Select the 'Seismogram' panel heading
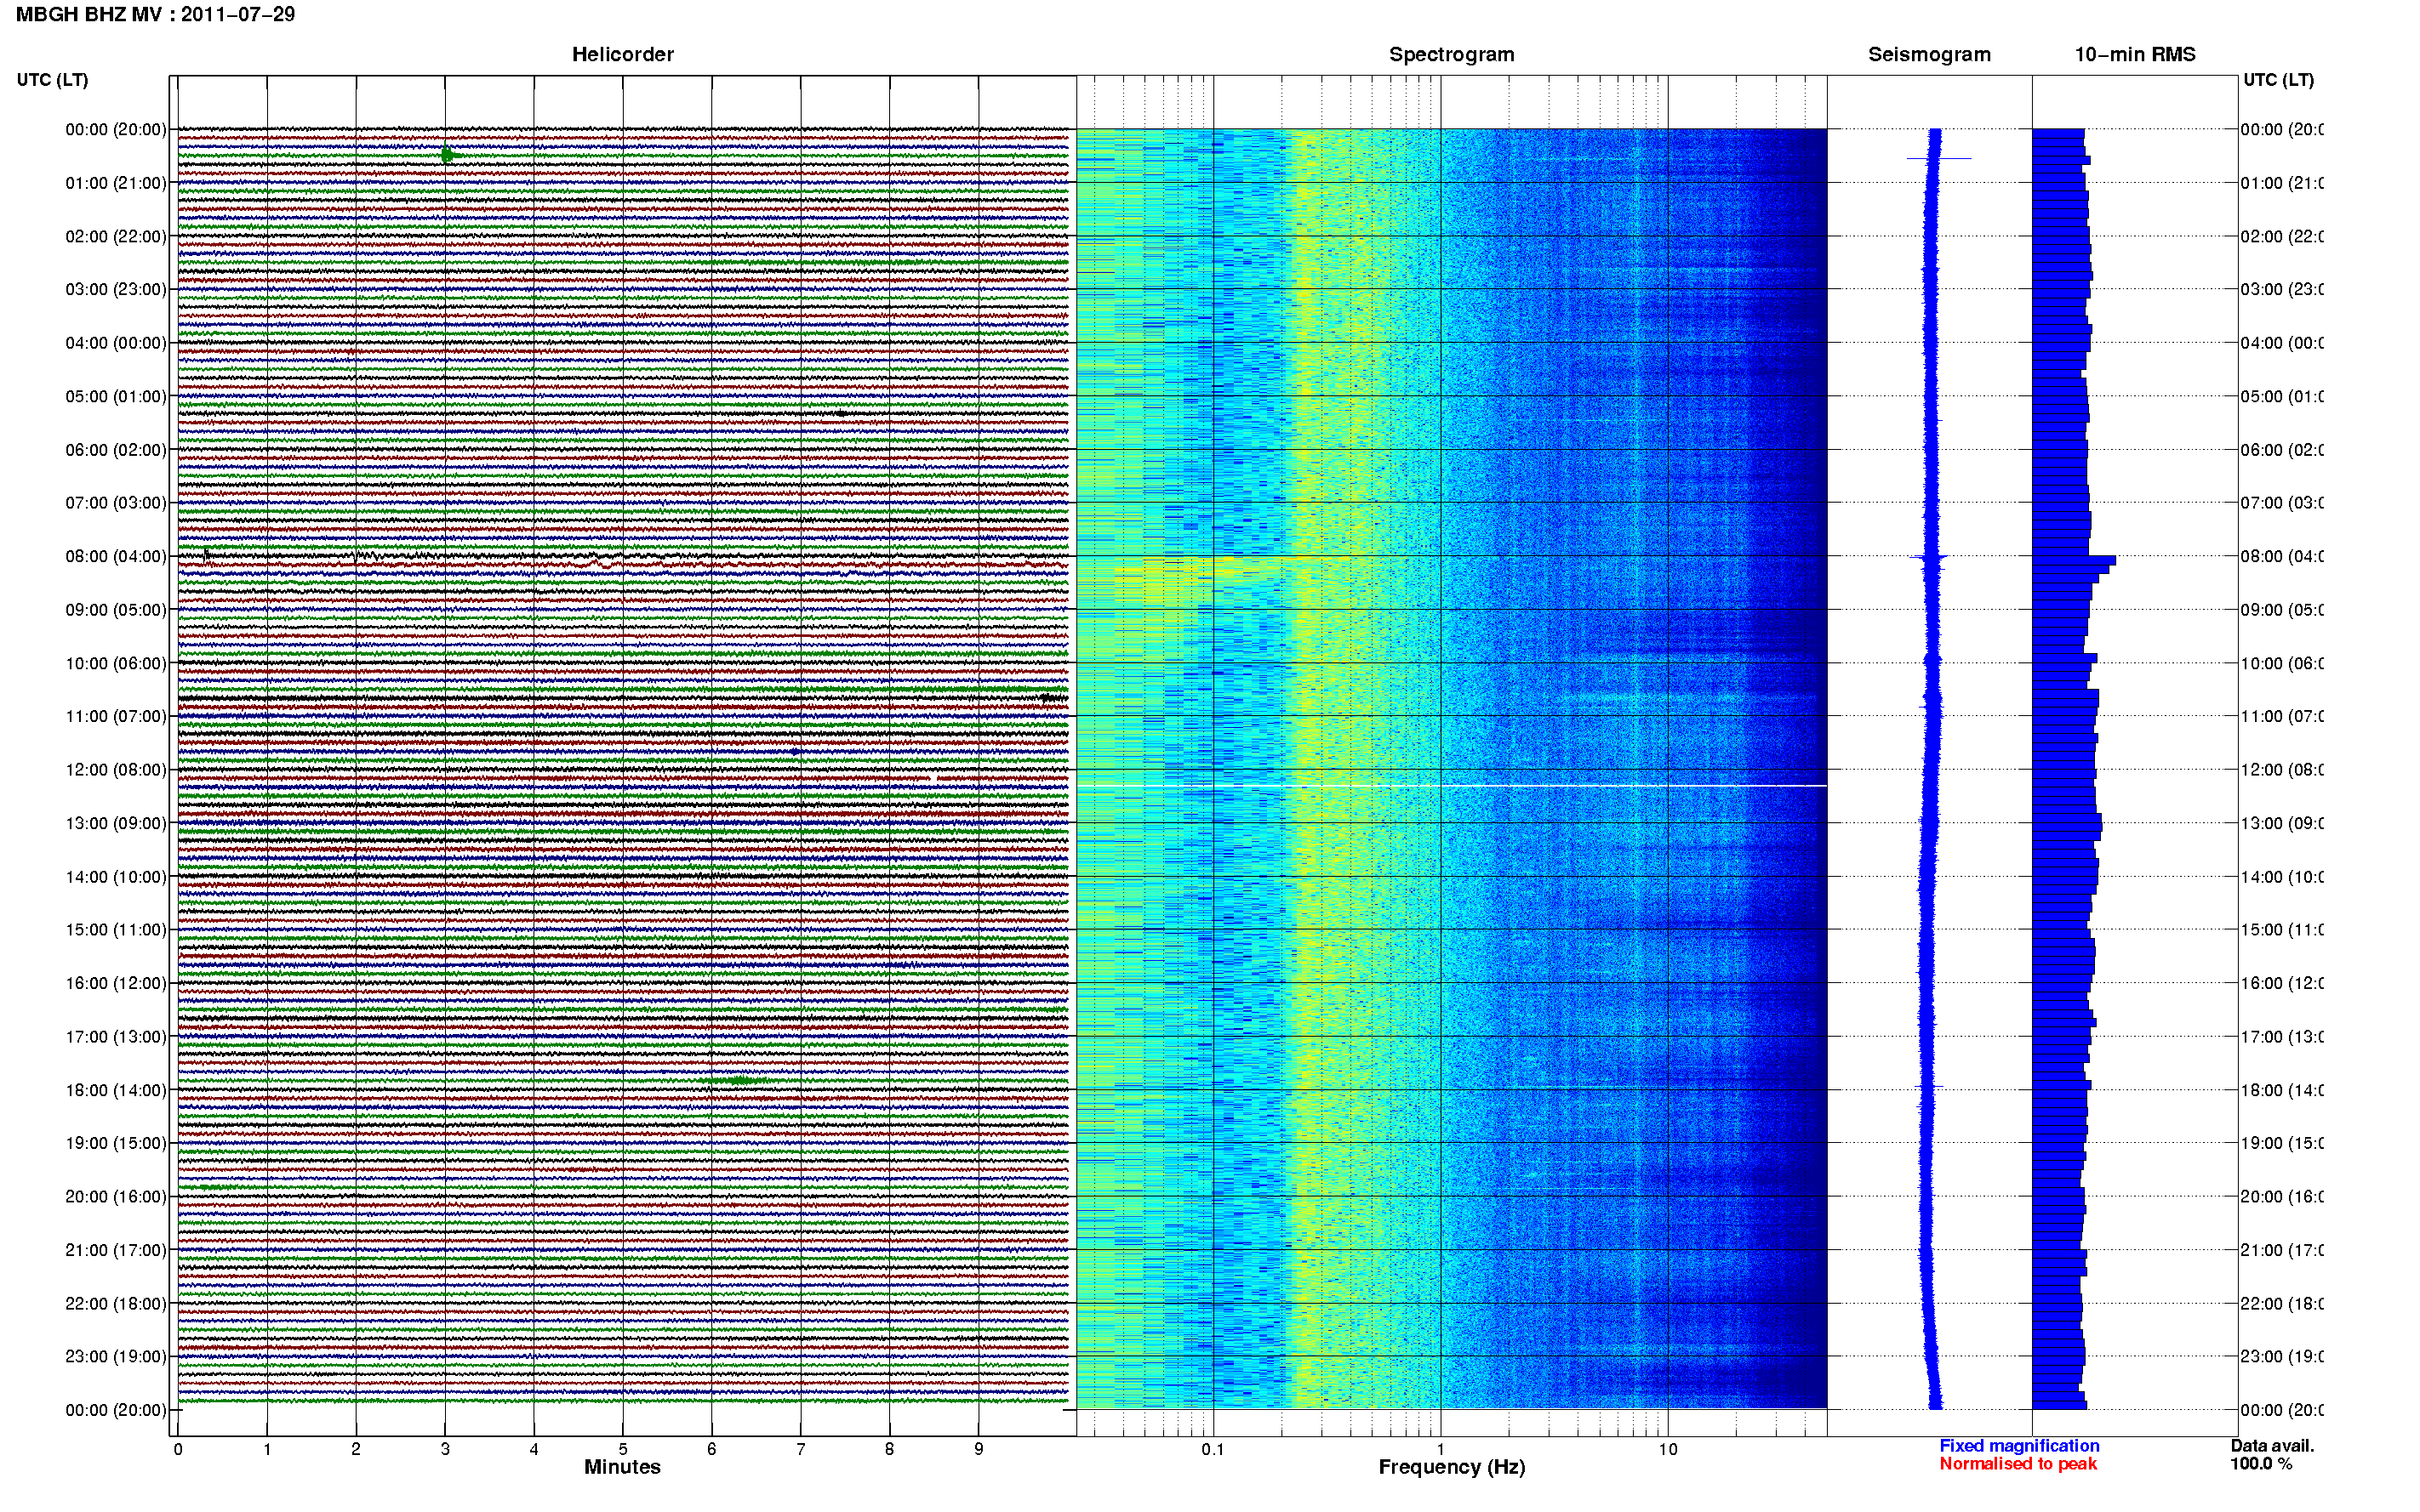Screen dimensions: 2420x1512 (1929, 54)
